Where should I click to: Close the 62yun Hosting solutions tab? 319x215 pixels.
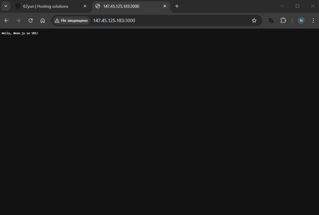click(x=85, y=6)
